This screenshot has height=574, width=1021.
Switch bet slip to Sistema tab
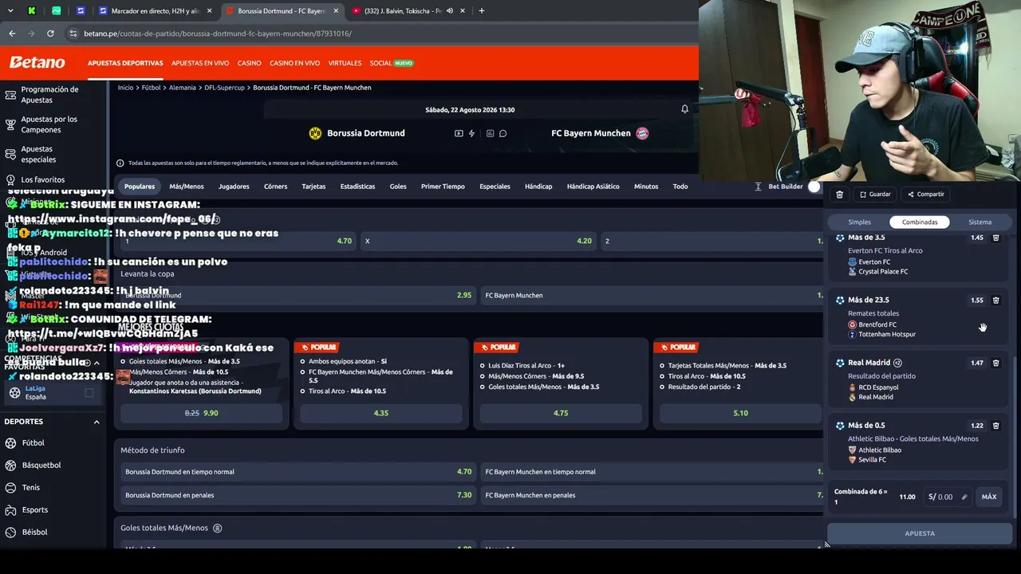tap(980, 222)
